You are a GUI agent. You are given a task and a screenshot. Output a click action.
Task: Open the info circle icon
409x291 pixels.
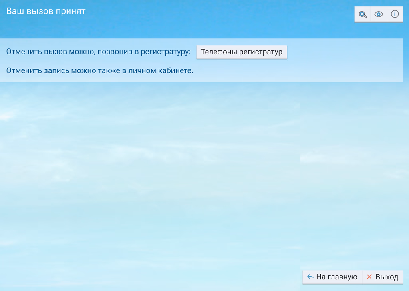click(x=395, y=14)
